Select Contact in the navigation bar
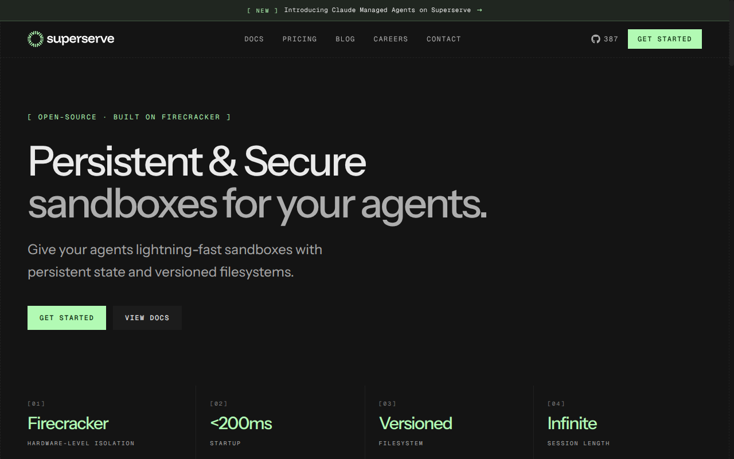This screenshot has width=734, height=459. (x=444, y=39)
